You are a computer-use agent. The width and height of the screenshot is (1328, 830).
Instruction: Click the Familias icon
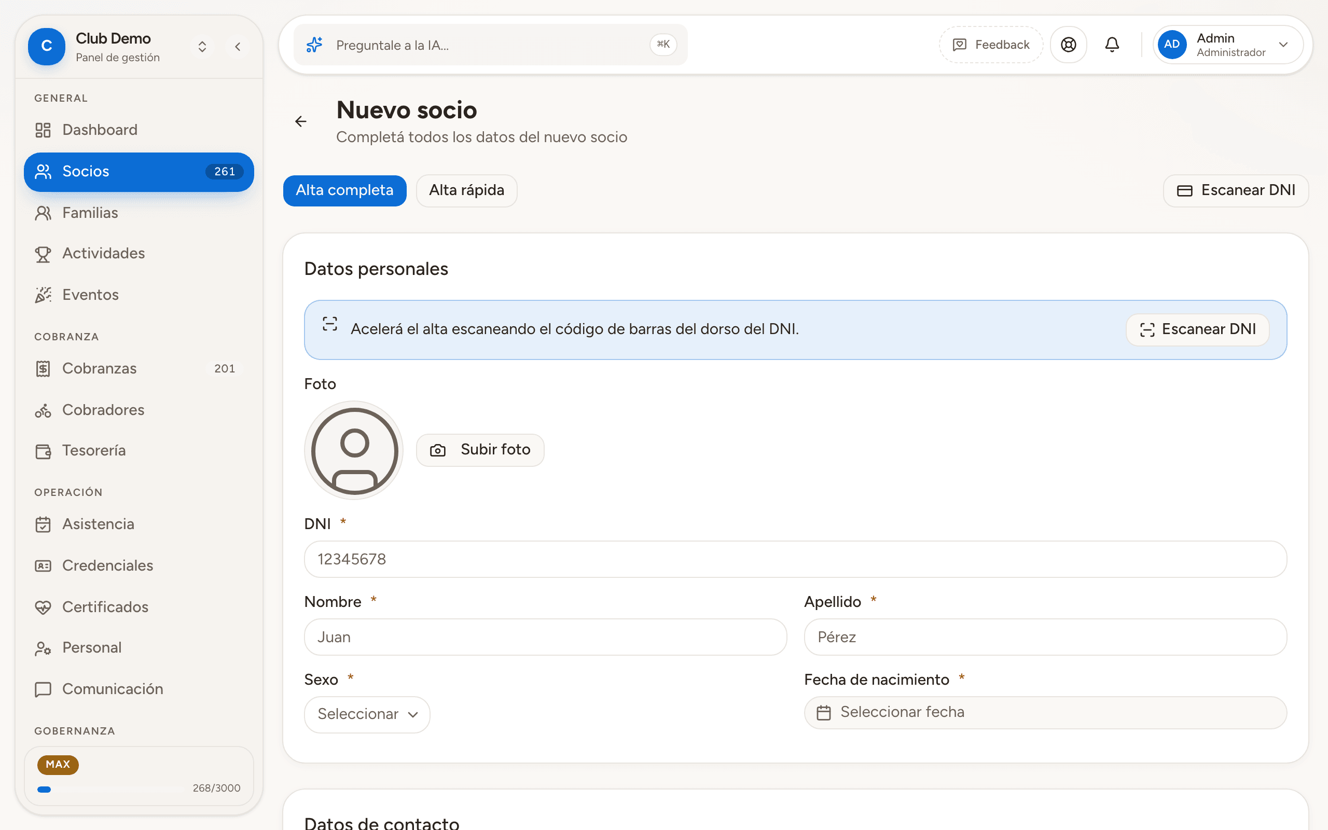point(43,213)
